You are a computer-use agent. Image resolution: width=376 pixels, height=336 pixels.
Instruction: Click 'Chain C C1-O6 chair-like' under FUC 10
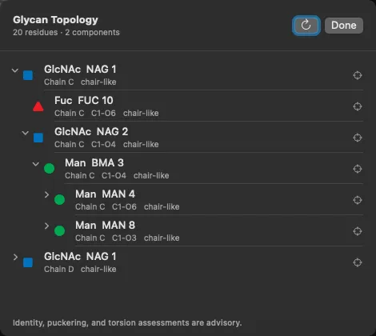tap(106, 113)
